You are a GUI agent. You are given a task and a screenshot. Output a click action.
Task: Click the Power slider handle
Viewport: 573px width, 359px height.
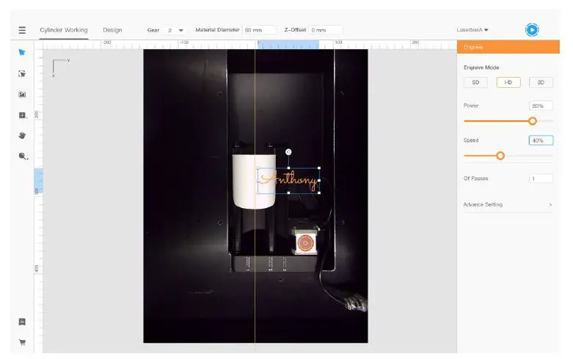533,121
